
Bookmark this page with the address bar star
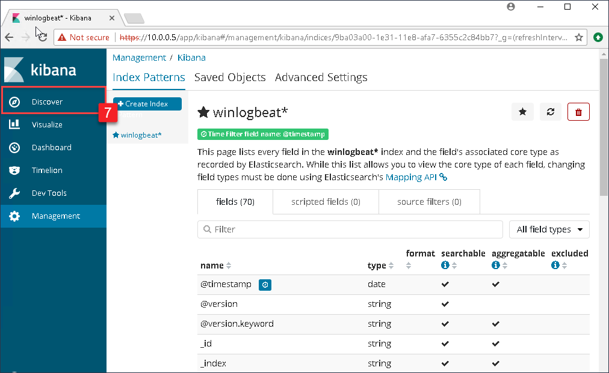(579, 37)
